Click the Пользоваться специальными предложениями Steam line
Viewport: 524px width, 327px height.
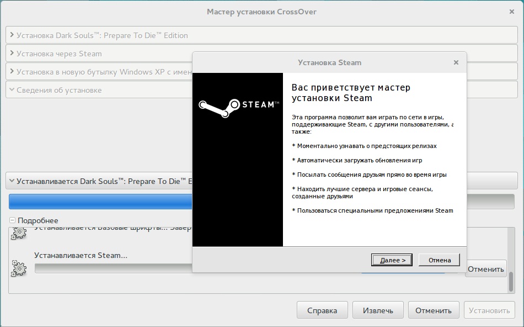[373, 210]
